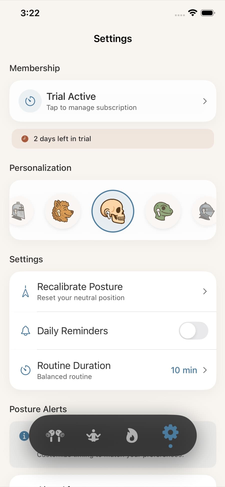Open the flame streak tab

coord(132,436)
